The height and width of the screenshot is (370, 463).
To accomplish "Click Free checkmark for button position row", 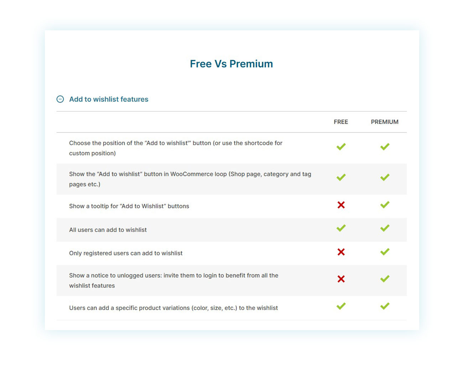I will 341,147.
